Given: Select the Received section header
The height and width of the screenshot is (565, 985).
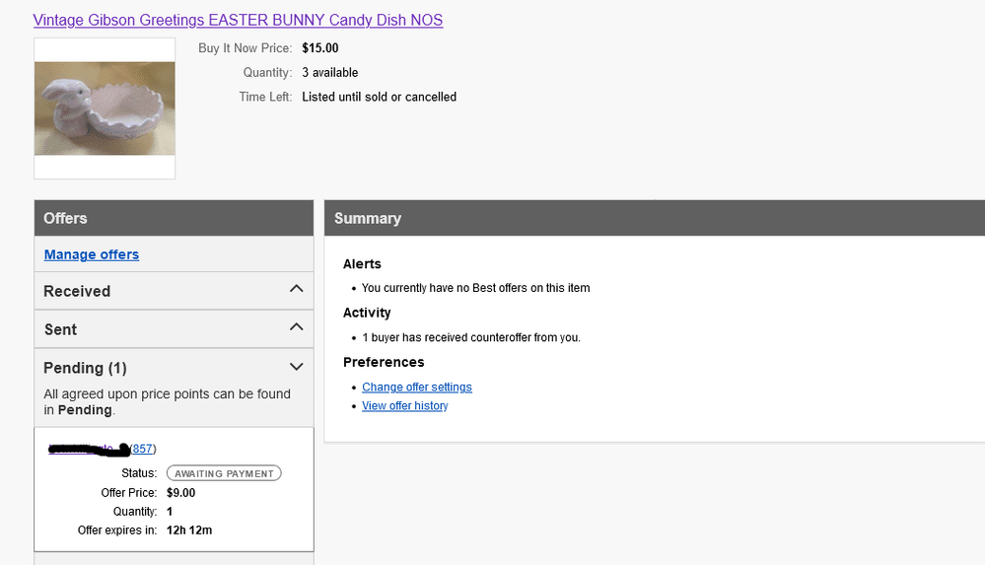Looking at the screenshot, I should click(x=174, y=291).
